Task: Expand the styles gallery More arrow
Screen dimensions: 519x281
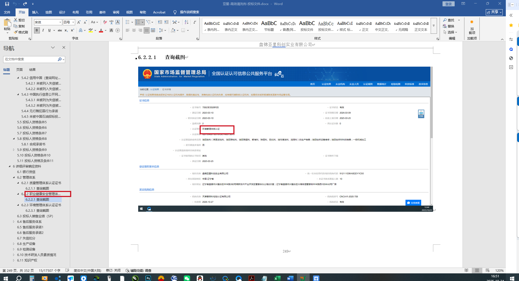Action: 434,26
